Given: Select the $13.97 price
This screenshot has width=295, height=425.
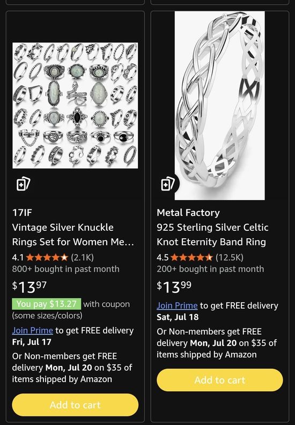Looking at the screenshot, I should [29, 287].
